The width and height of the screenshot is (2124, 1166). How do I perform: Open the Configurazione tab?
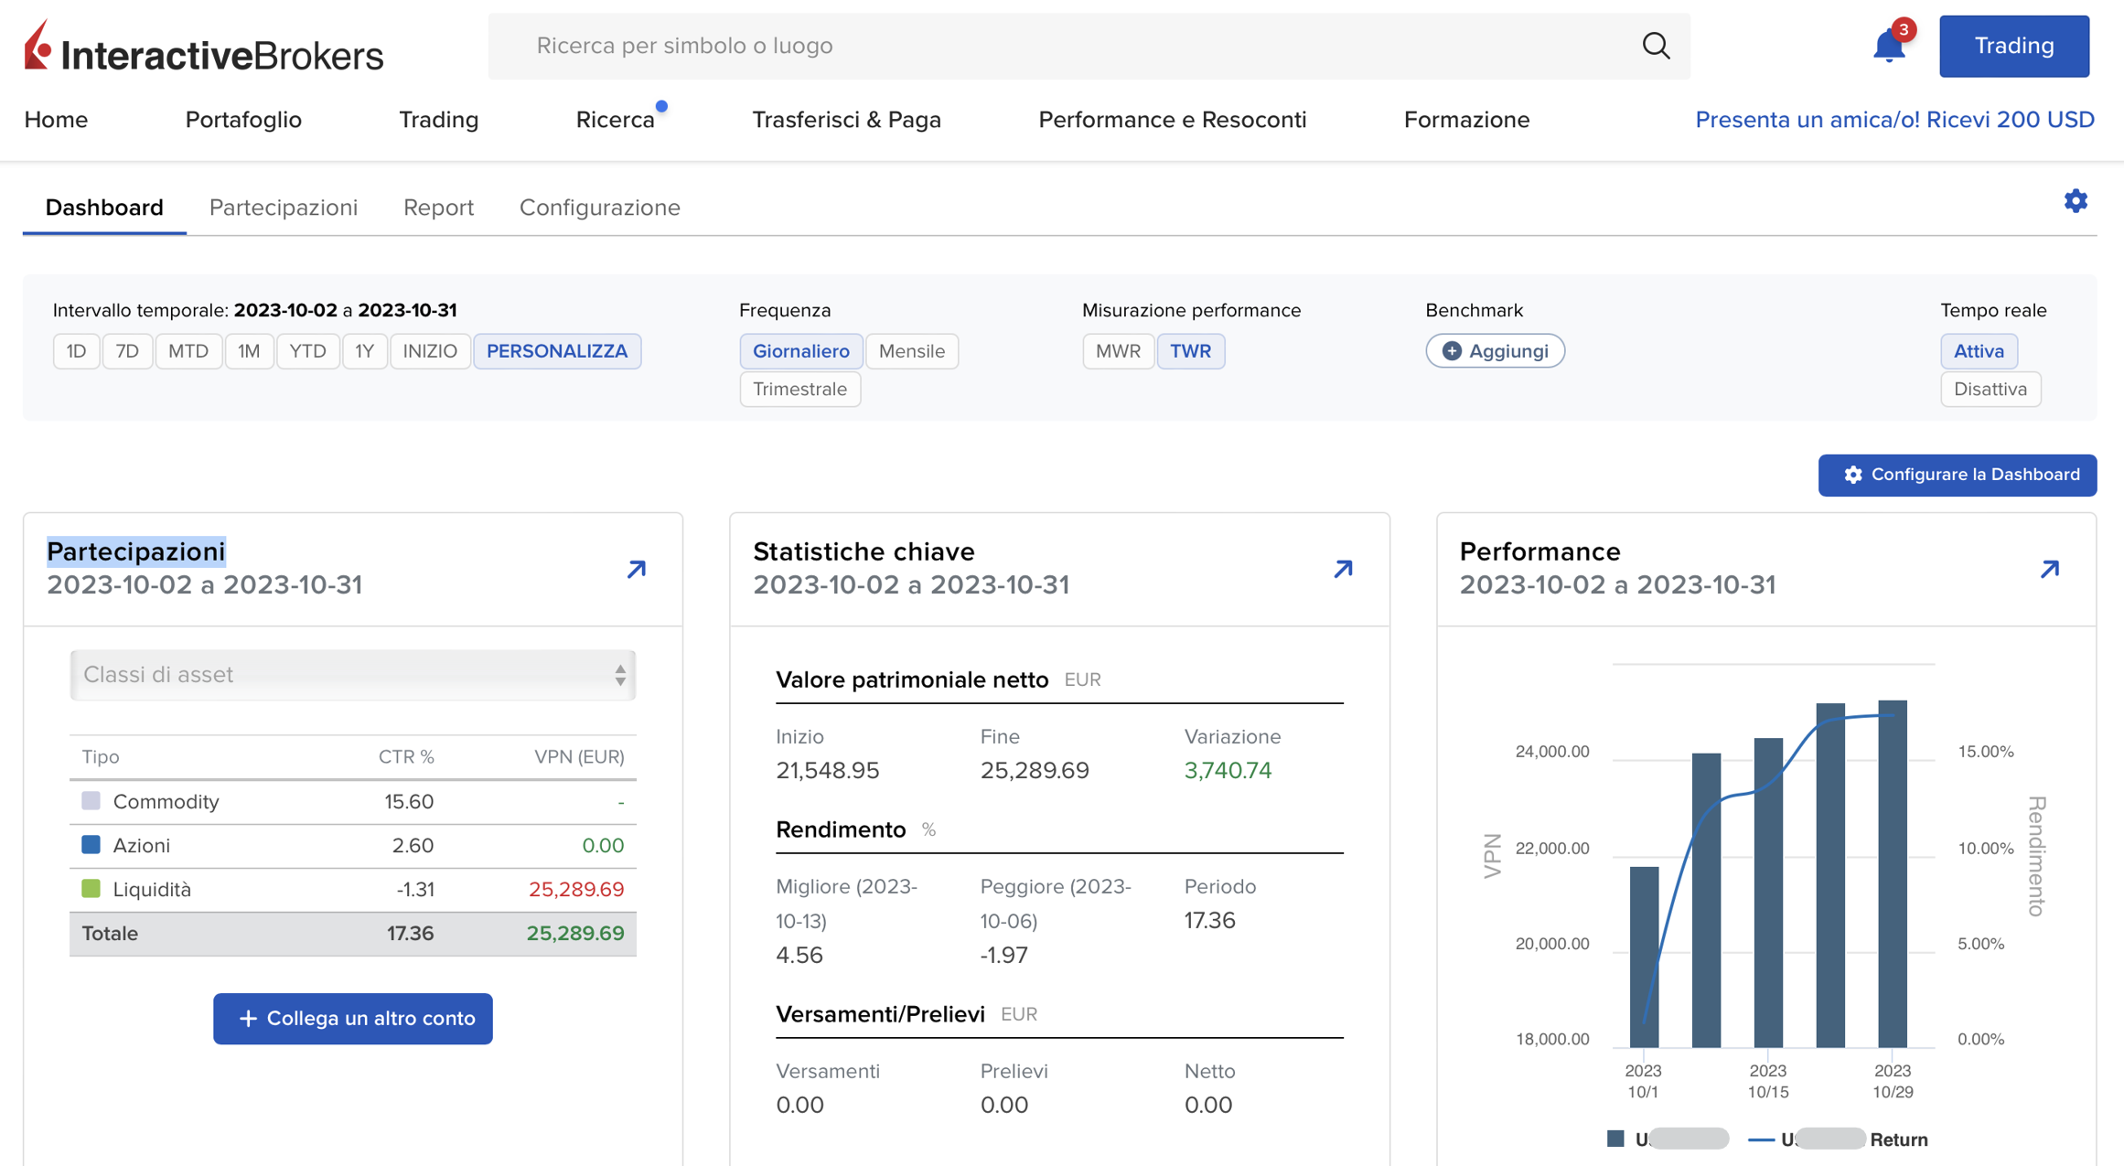click(599, 208)
